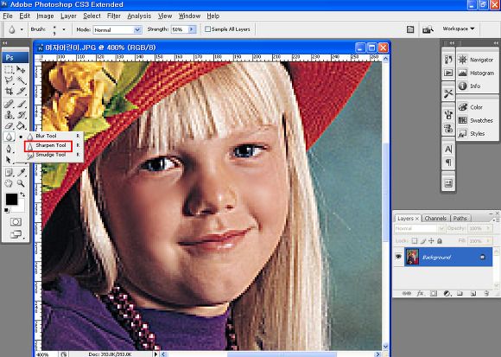This screenshot has height=357, width=501.
Task: Open the layer Fill arrow
Action: (488, 241)
